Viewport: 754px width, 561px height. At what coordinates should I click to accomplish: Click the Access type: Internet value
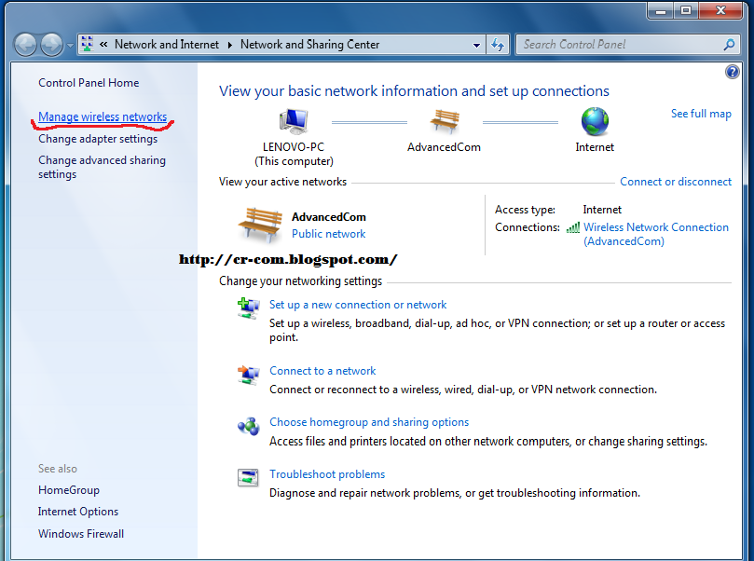click(602, 210)
